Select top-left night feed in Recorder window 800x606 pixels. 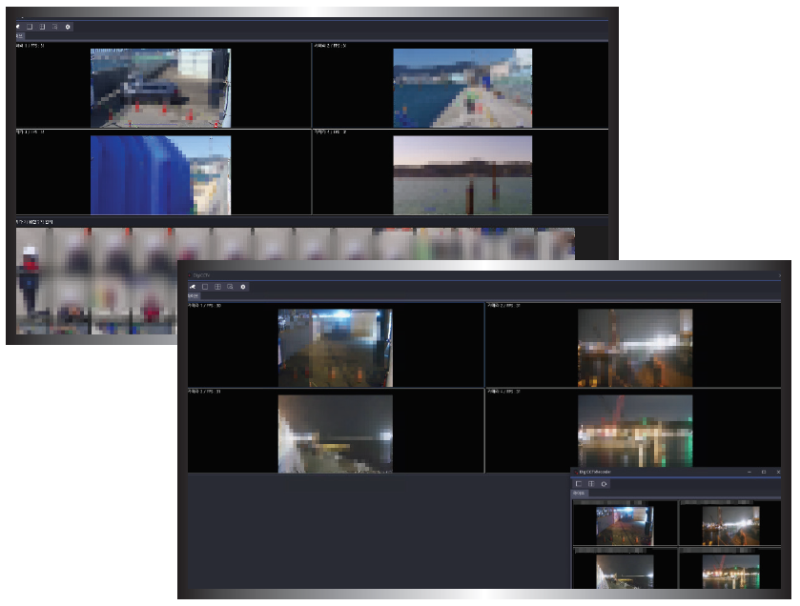[x=624, y=524]
